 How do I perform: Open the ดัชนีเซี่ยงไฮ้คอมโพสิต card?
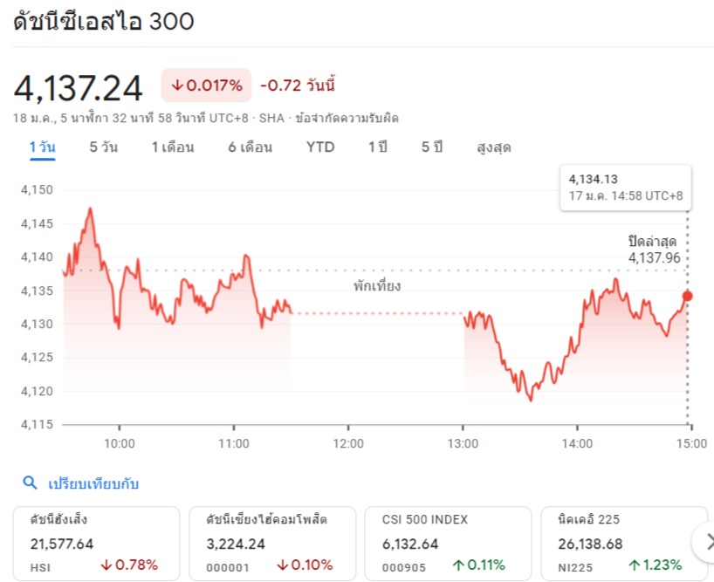click(272, 544)
